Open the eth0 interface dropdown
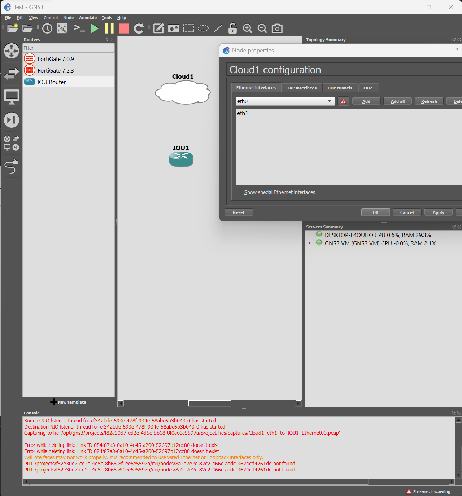Screen dimensions: 462x496 click(x=329, y=101)
